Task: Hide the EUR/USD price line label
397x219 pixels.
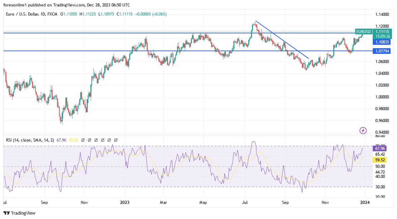Action: pyautogui.click(x=363, y=32)
